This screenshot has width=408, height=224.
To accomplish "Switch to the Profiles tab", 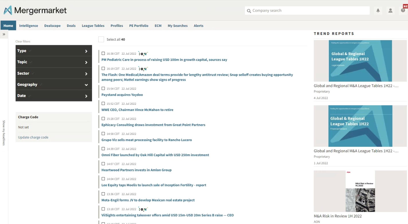I will coord(117,26).
